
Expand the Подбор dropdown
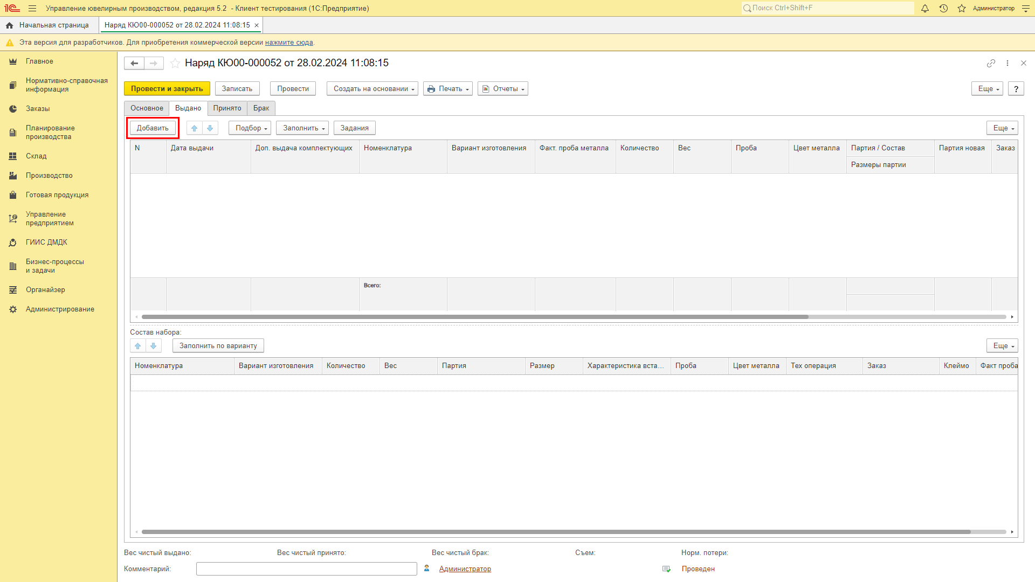click(x=250, y=128)
